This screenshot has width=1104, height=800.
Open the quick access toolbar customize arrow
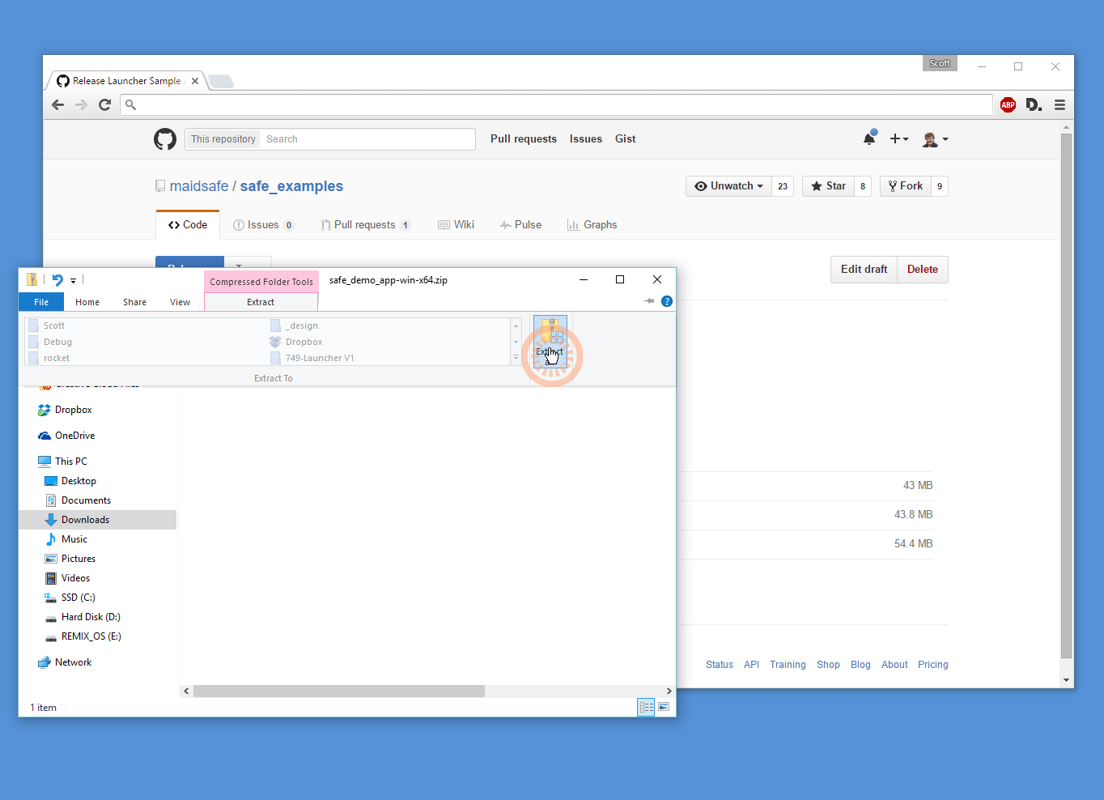point(73,281)
